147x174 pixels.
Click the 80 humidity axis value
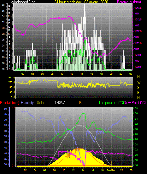[5, 109]
